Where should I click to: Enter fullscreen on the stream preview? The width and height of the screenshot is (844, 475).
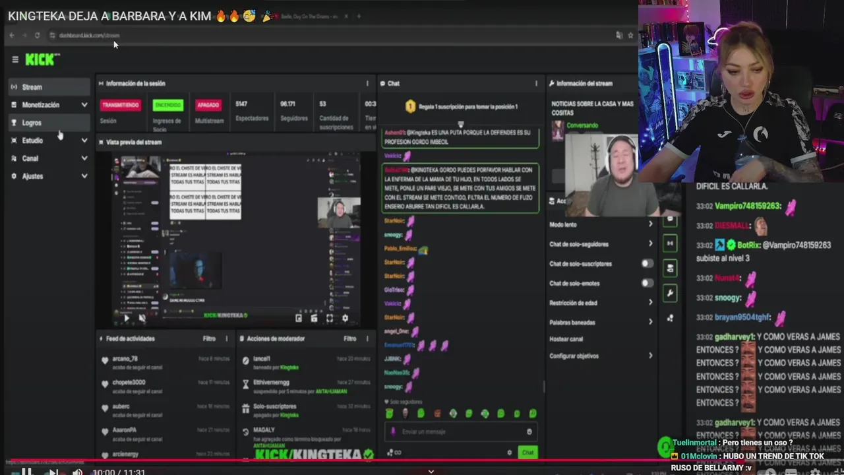[329, 318]
